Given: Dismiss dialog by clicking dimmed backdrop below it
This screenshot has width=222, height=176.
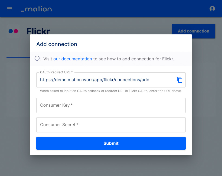Looking at the screenshot, I should click(x=111, y=166).
